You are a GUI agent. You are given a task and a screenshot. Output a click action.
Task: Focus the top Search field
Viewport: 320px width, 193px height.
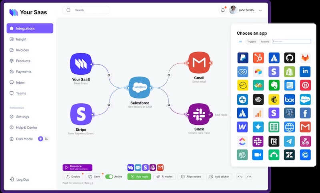[x=86, y=10]
